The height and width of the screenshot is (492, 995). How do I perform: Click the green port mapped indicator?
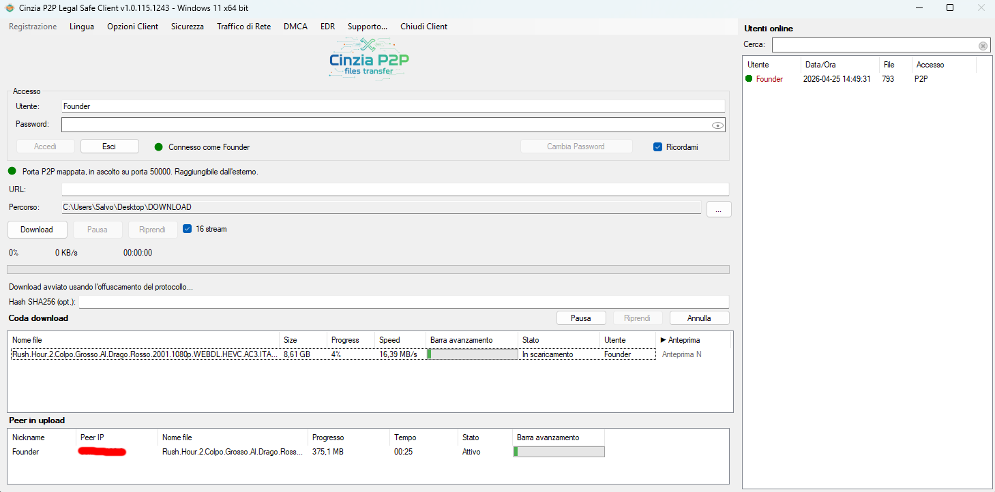12,171
